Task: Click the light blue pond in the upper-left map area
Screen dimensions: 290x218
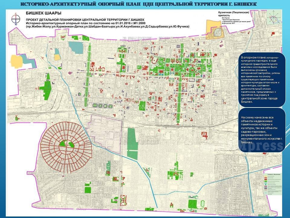Action: [76, 47]
